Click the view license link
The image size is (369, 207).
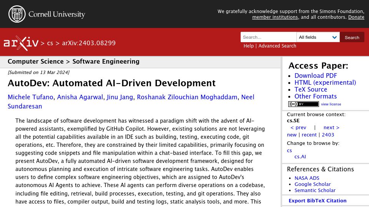coord(331,104)
